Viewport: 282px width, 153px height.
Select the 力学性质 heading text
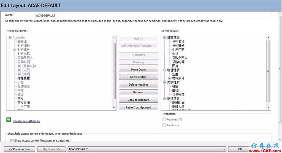click(173, 82)
